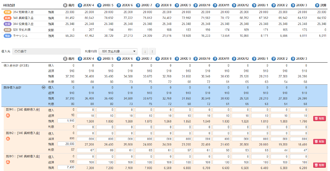The width and height of the screenshot is (330, 171).
Task: Click the 予 badge for 20XX/12 in loan table header
Action: click(235, 59)
